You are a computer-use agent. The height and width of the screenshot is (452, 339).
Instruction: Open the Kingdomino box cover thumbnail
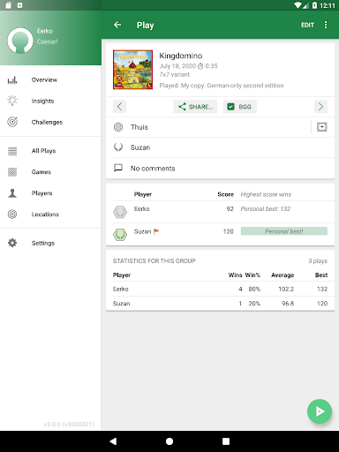tap(132, 70)
